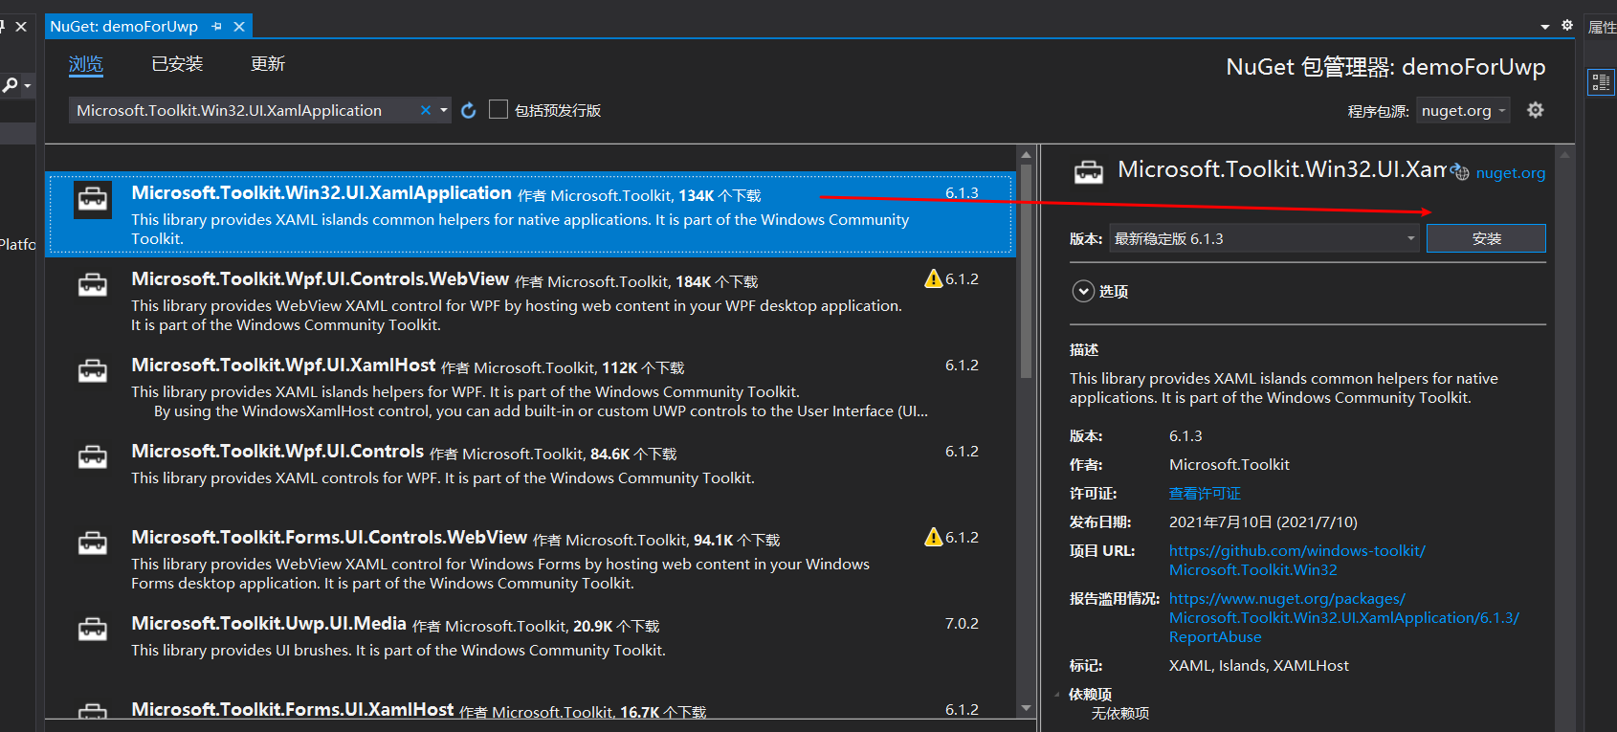The width and height of the screenshot is (1617, 732).
Task: Click Microsoft.Toolkit.Forms.UI.Controls.WebView package icon
Action: pos(93,543)
